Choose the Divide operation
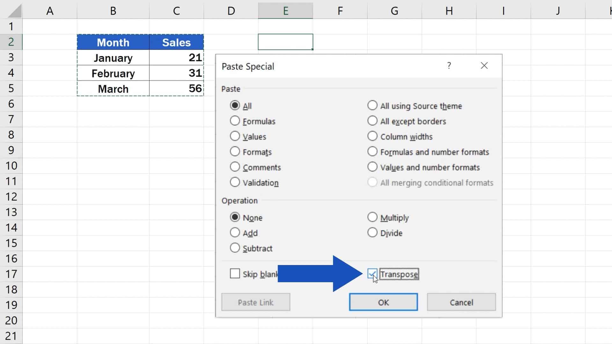This screenshot has height=344, width=612. 372,232
